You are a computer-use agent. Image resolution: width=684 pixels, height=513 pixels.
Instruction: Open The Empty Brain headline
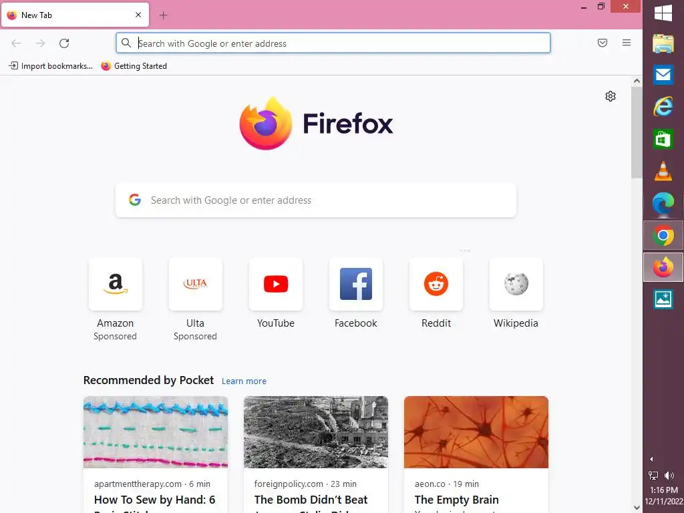456,500
